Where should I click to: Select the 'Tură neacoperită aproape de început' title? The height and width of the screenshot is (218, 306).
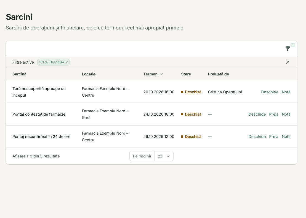point(39,92)
